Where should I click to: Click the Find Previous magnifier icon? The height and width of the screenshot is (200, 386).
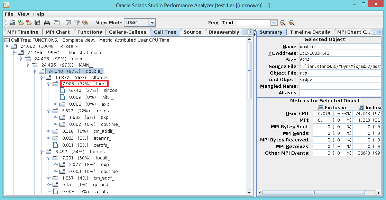tap(283, 23)
